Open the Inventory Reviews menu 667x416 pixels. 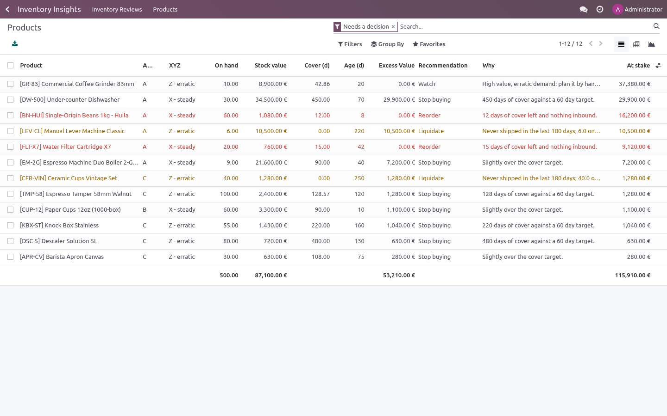117,9
